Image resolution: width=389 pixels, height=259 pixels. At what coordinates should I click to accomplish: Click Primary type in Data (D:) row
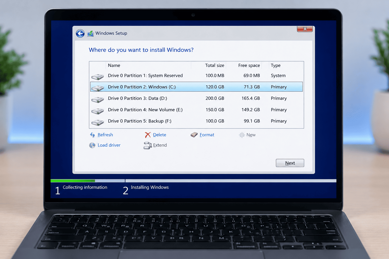pyautogui.click(x=279, y=98)
